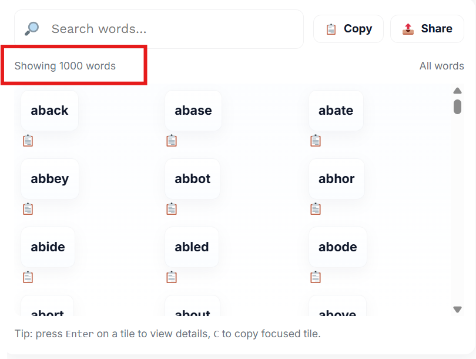Copy 'abbey' using its clipboard icon

point(28,209)
